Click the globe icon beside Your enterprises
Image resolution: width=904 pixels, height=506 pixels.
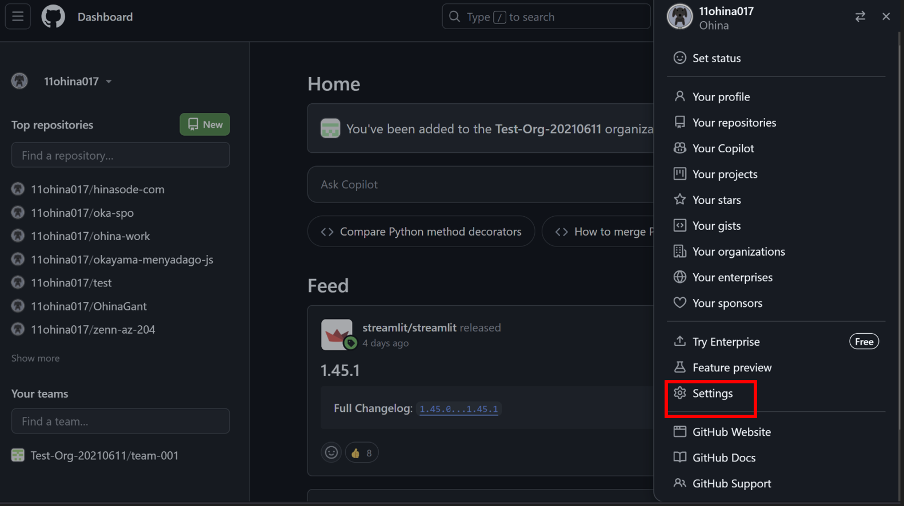click(679, 277)
